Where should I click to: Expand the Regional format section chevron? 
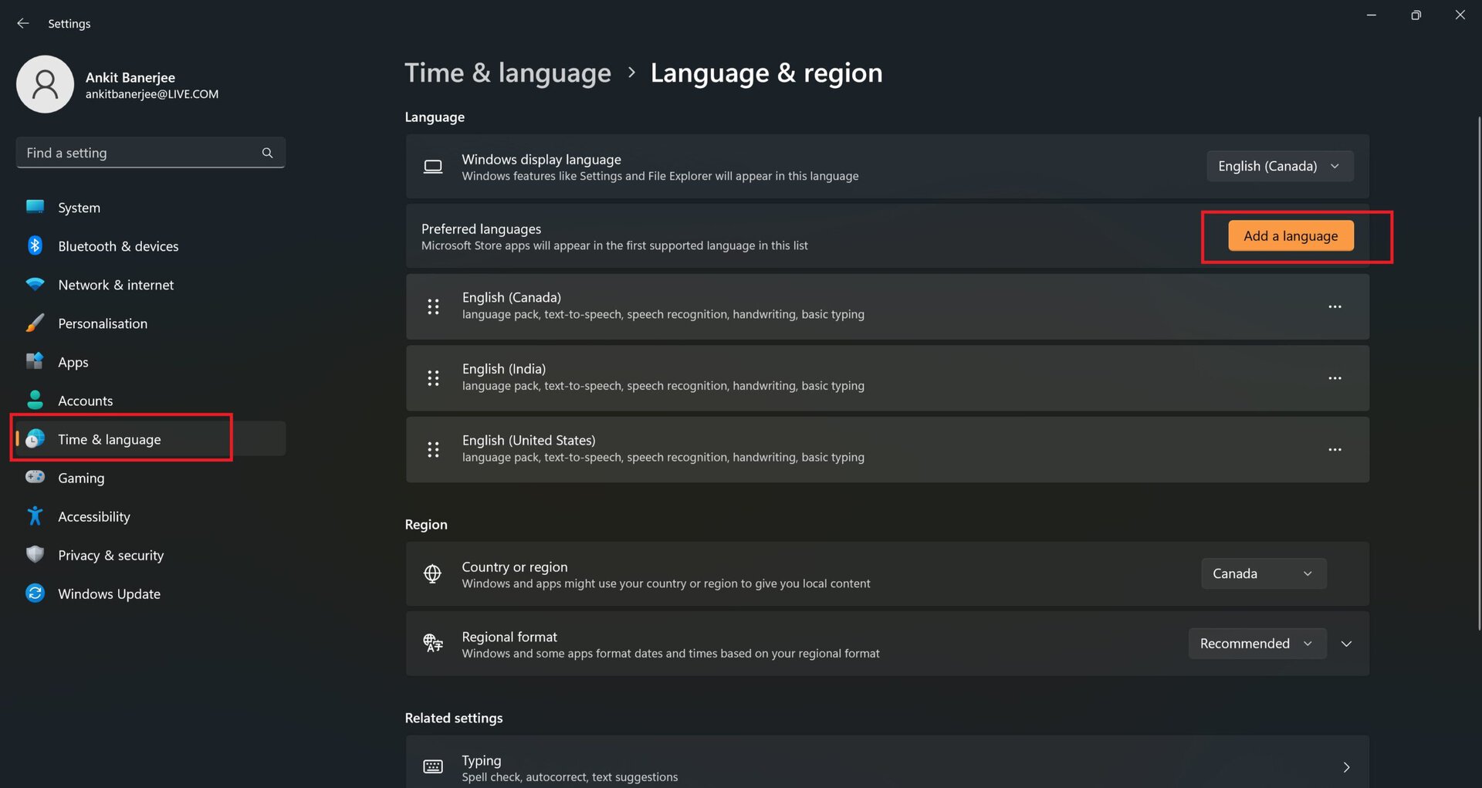1346,644
